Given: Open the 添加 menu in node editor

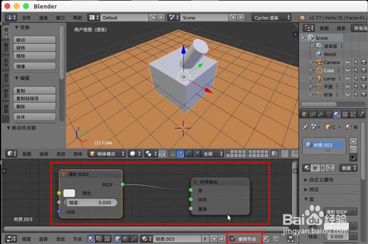Looking at the screenshot, I should tap(60, 239).
